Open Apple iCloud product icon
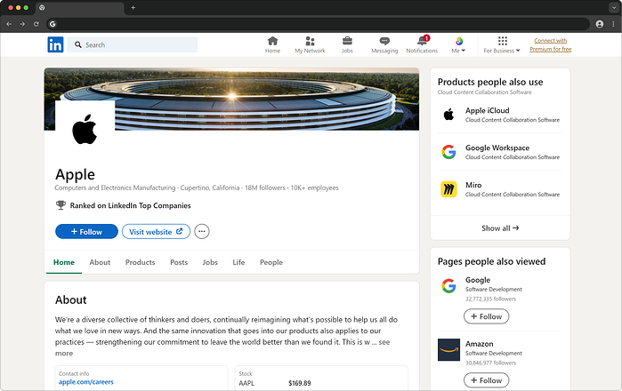This screenshot has height=391, width=622. point(449,115)
